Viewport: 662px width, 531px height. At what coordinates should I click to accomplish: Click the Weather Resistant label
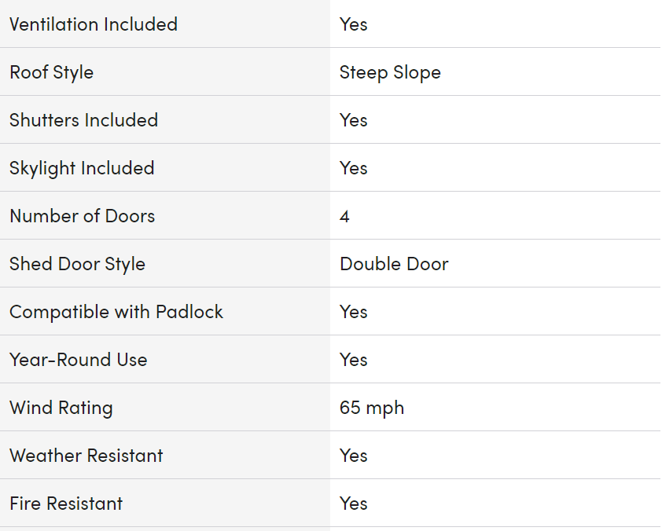tap(86, 456)
